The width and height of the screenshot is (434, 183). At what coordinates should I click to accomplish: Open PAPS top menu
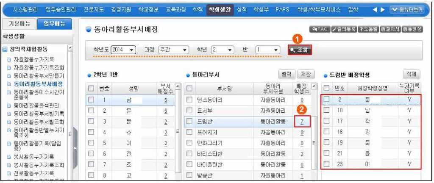coord(282,9)
